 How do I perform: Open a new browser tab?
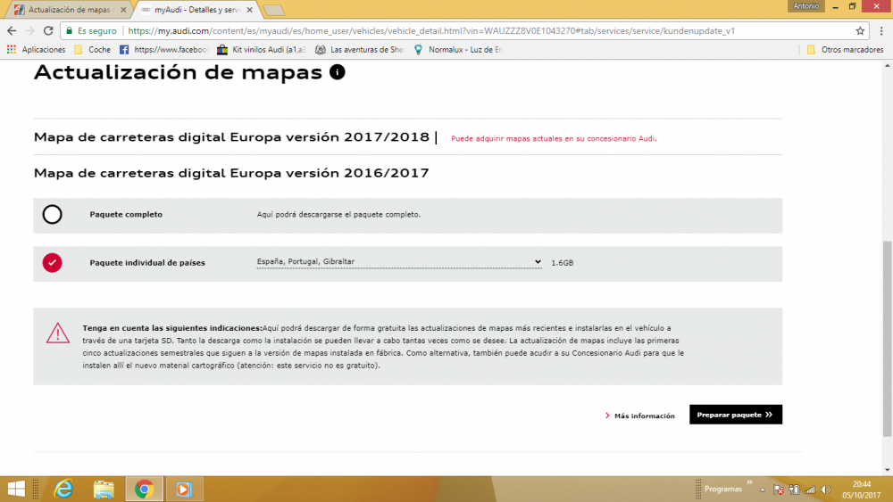274,10
